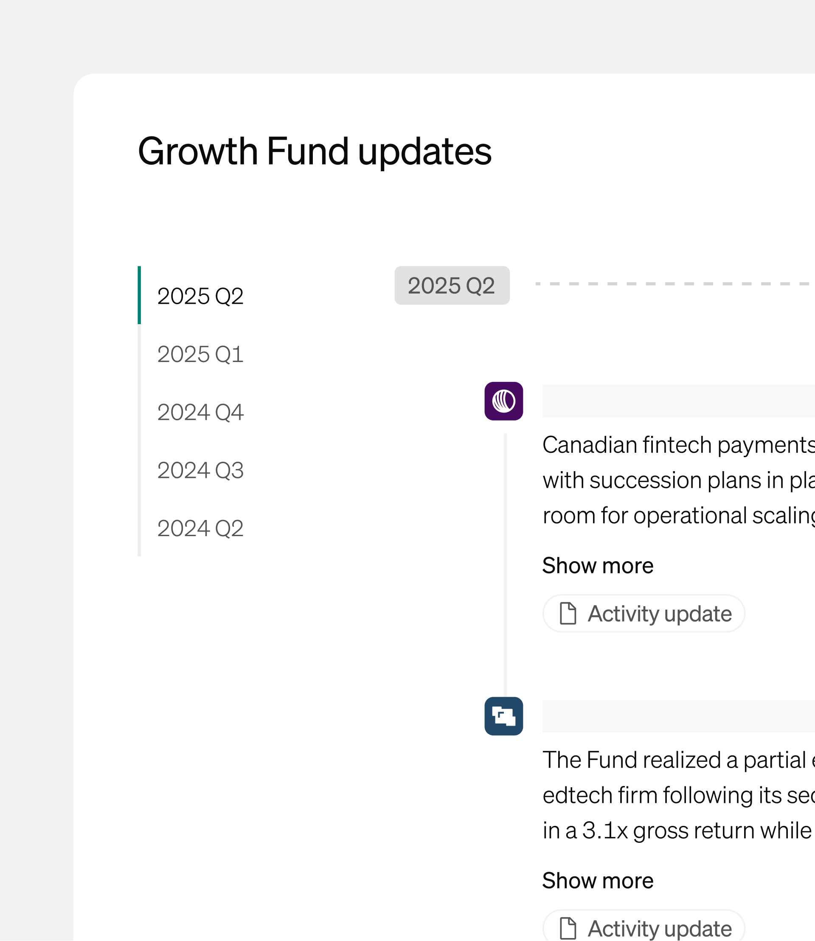The height and width of the screenshot is (941, 815).
Task: Click the purple globe company logo icon
Action: click(503, 401)
